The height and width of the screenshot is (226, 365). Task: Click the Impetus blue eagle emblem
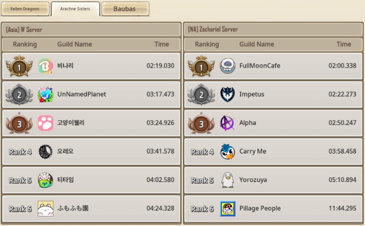[228, 94]
